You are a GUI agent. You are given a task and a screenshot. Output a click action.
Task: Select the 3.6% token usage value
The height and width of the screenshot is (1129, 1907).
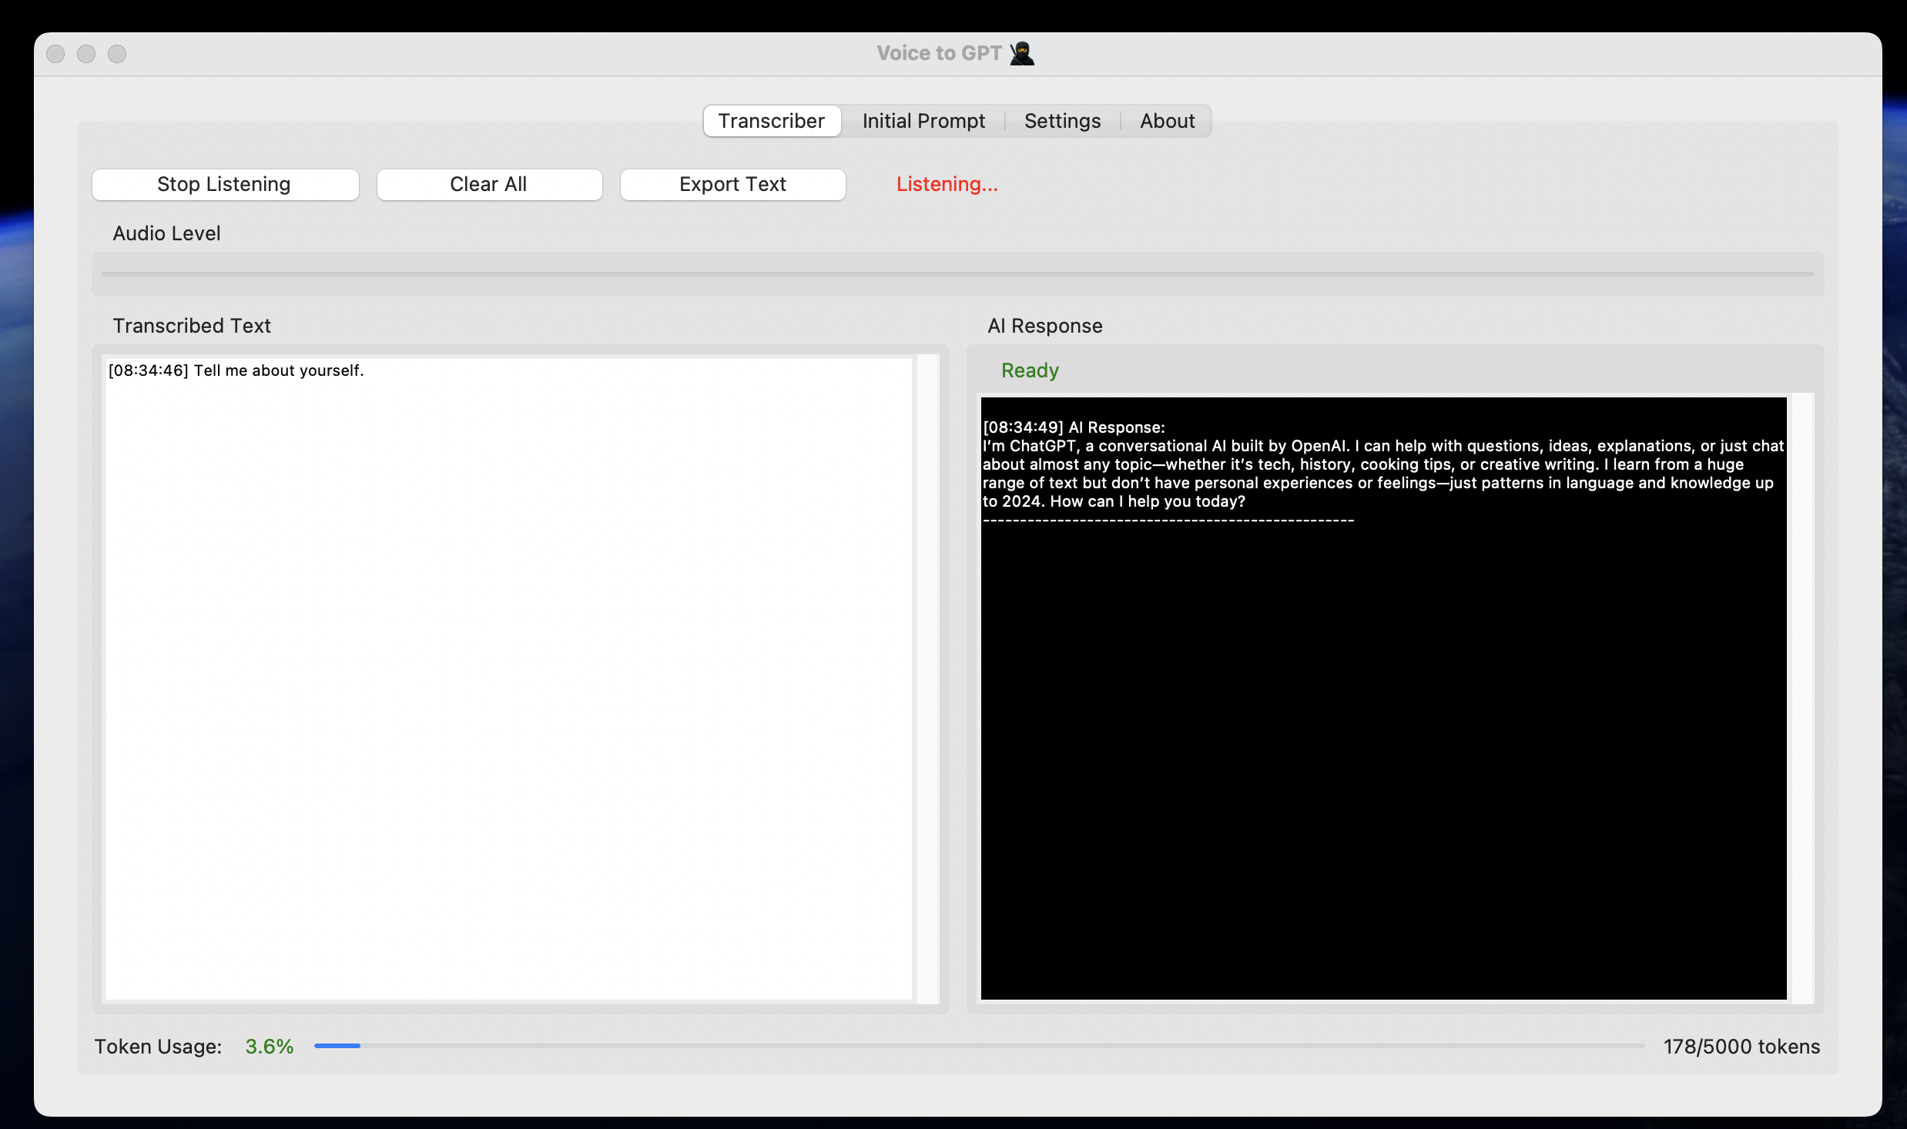[x=268, y=1047]
